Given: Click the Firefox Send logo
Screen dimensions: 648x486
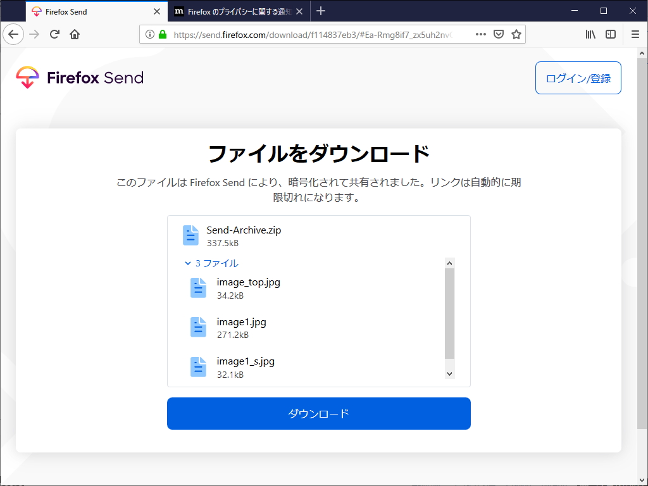Looking at the screenshot, I should [x=78, y=77].
